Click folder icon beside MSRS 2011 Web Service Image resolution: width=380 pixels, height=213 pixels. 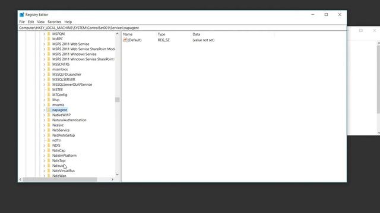[49, 44]
